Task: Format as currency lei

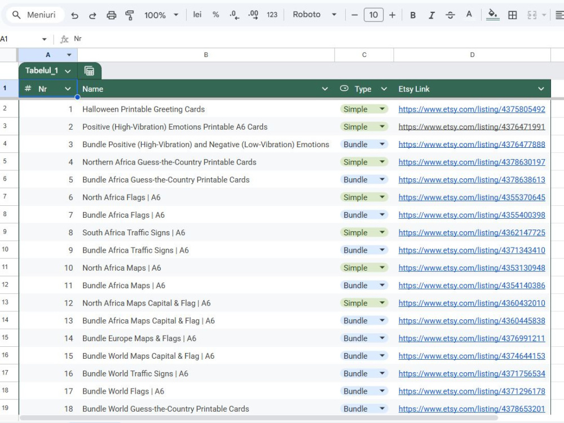Action: coord(197,15)
